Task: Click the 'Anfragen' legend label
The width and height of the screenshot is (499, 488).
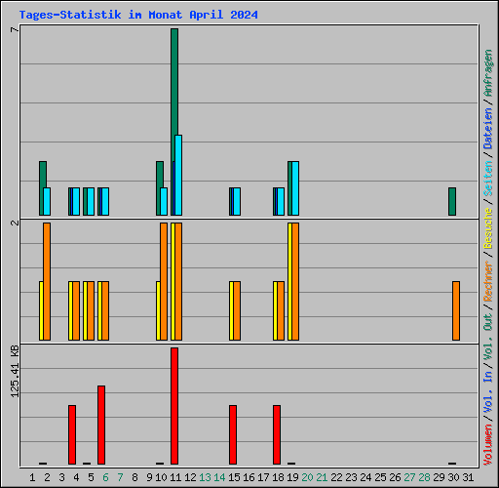Action: pos(488,73)
